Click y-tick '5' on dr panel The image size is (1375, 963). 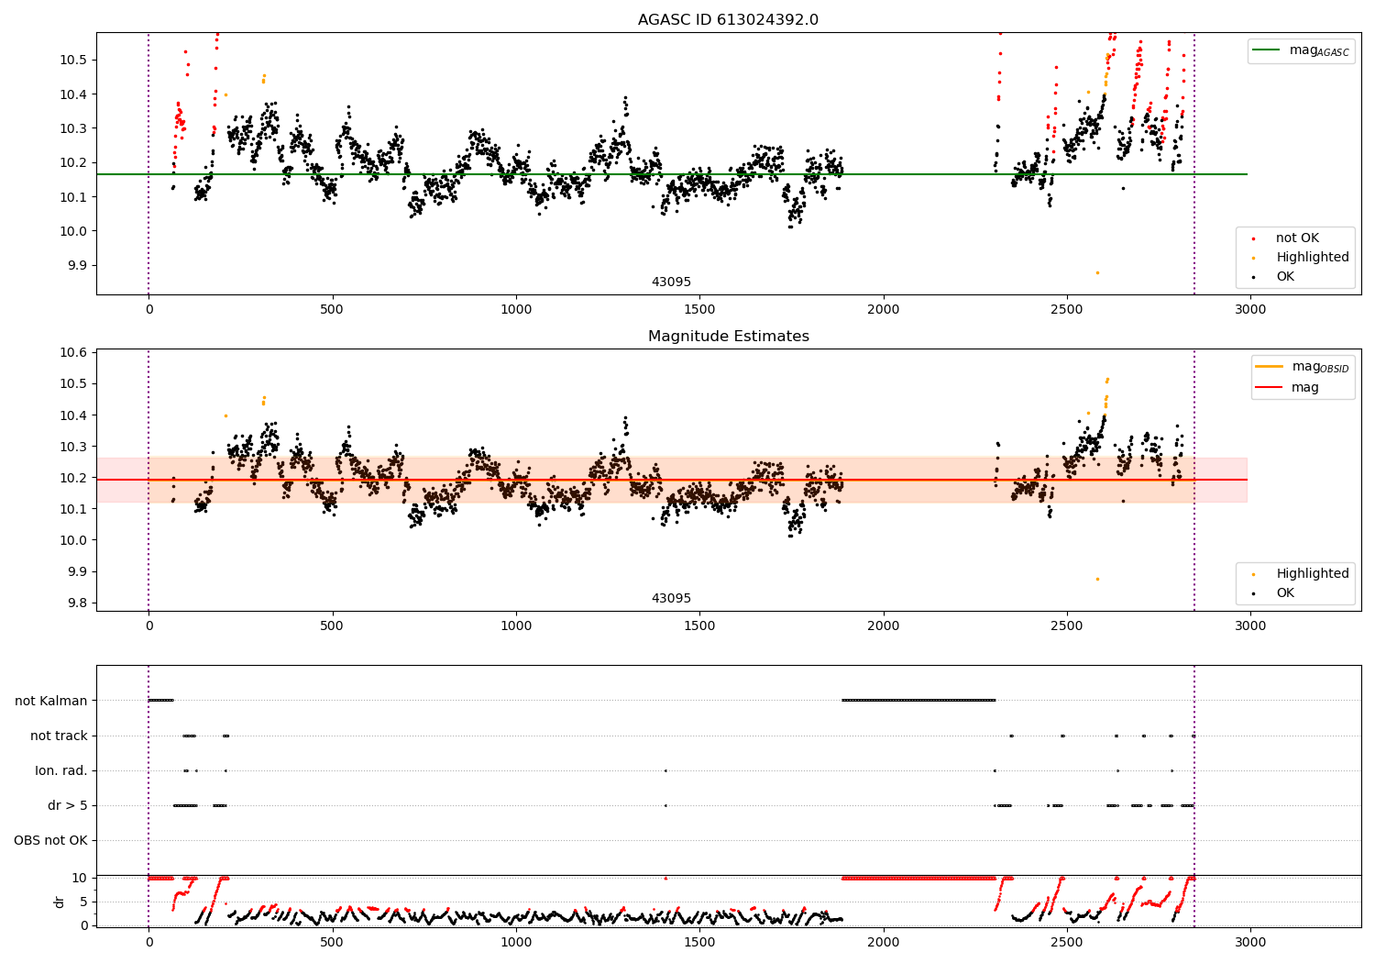coord(83,902)
